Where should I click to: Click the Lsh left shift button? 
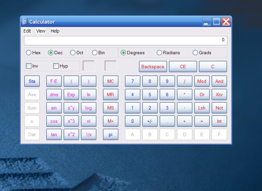pyautogui.click(x=202, y=108)
